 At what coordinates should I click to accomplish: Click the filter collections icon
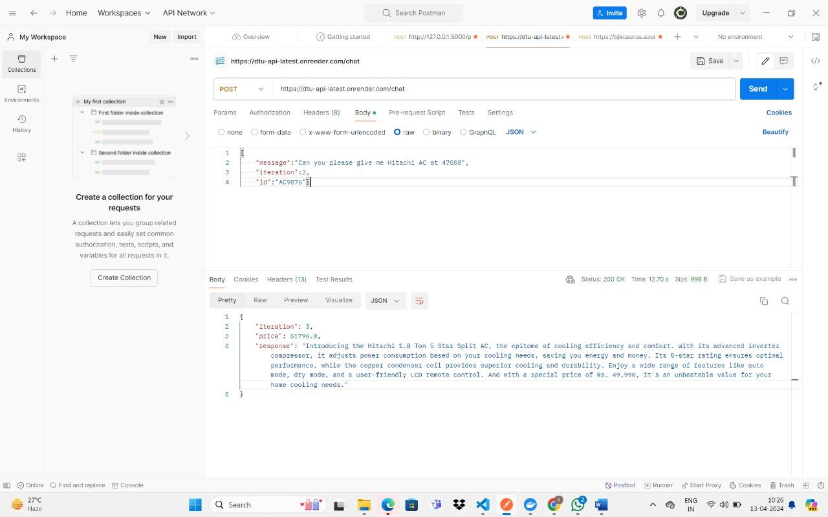73,58
